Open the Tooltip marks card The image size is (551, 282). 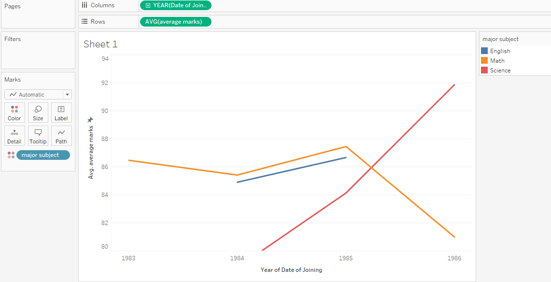(38, 136)
